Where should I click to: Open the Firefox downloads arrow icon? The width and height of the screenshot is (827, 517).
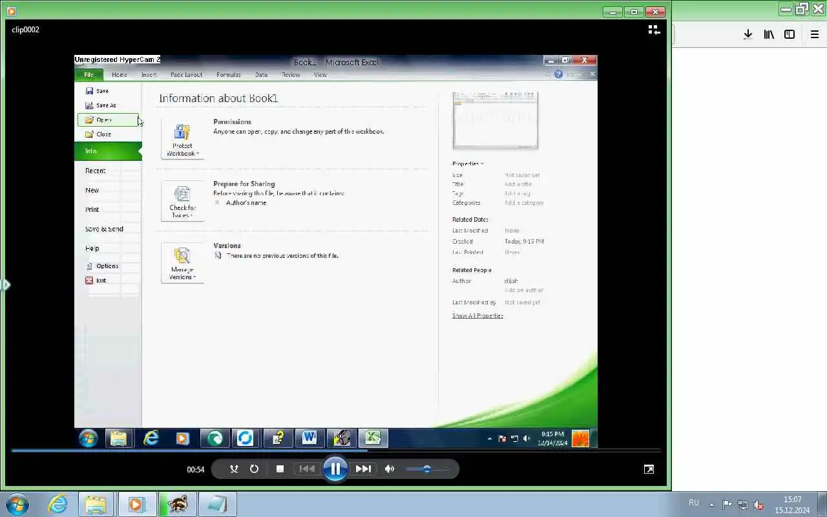(748, 34)
